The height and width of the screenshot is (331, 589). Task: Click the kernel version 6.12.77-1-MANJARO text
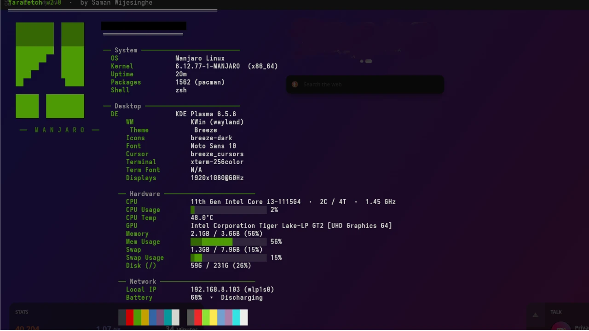coord(208,66)
